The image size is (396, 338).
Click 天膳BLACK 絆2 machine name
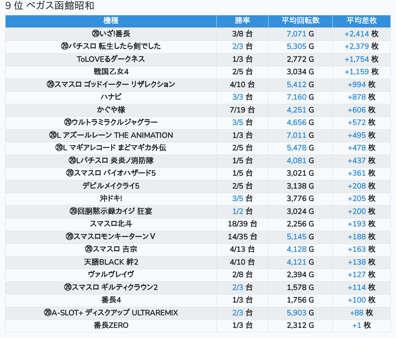point(111,262)
